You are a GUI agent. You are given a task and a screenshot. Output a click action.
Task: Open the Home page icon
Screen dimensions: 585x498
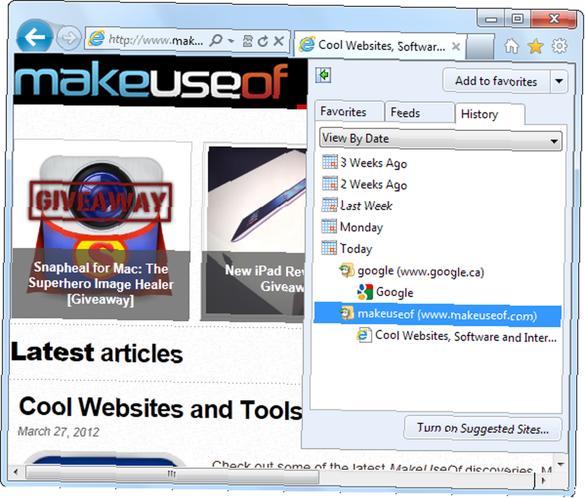511,46
